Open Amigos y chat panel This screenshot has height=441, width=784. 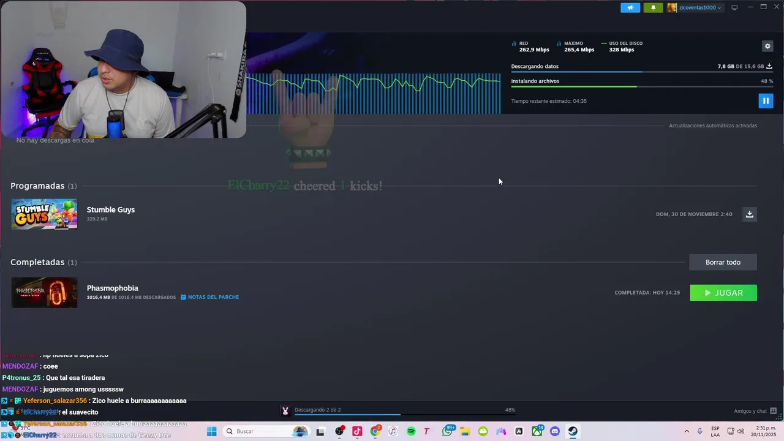755,411
